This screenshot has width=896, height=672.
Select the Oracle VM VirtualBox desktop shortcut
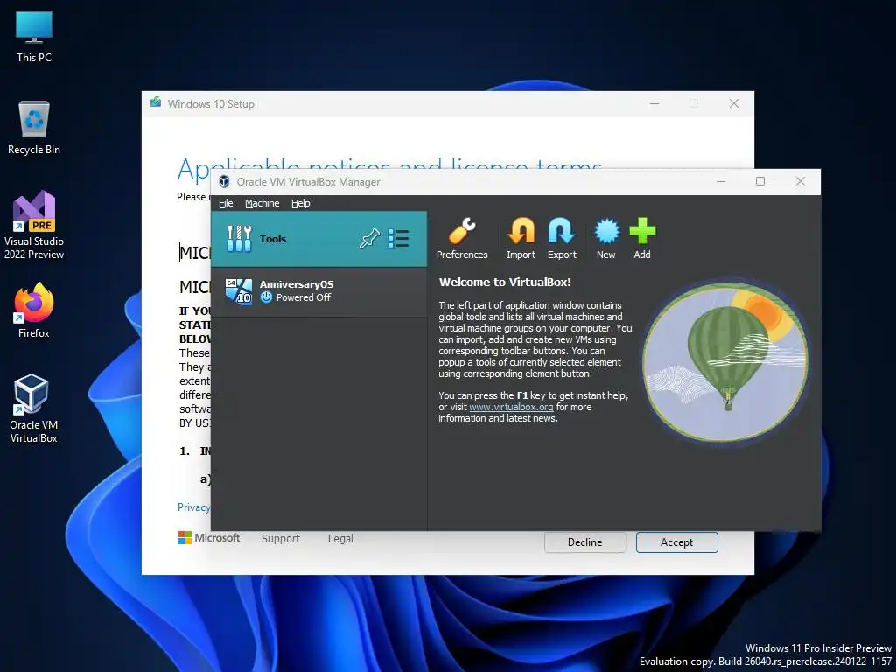pos(34,409)
